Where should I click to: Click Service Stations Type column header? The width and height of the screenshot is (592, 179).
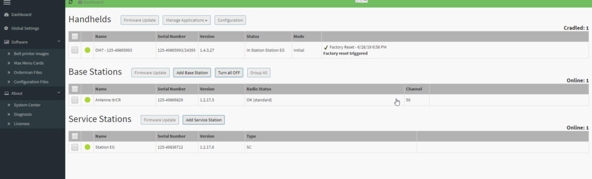251,136
